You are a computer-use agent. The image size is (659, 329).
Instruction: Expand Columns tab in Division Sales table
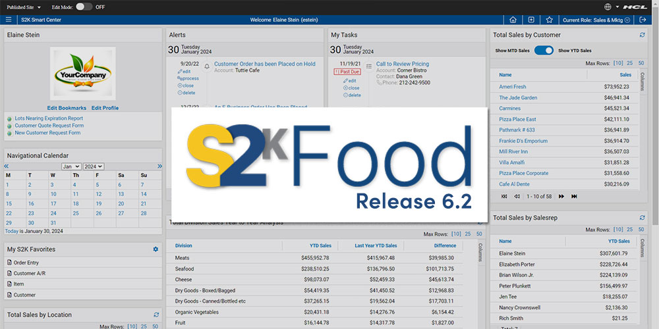481,252
